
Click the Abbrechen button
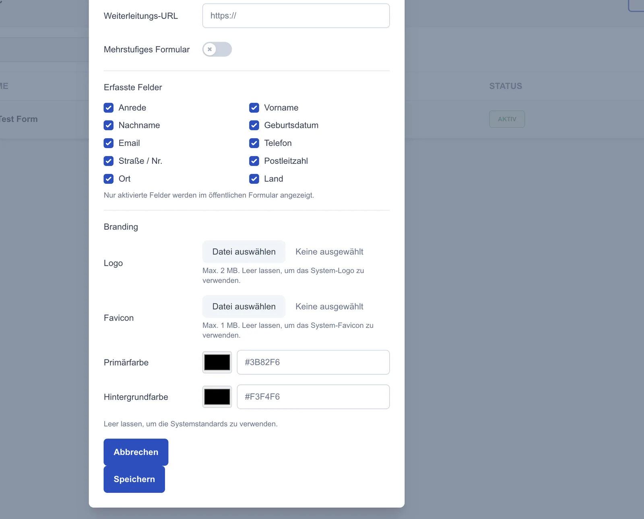point(136,452)
